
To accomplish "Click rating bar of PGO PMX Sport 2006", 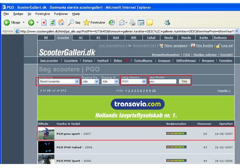I will (176, 160).
